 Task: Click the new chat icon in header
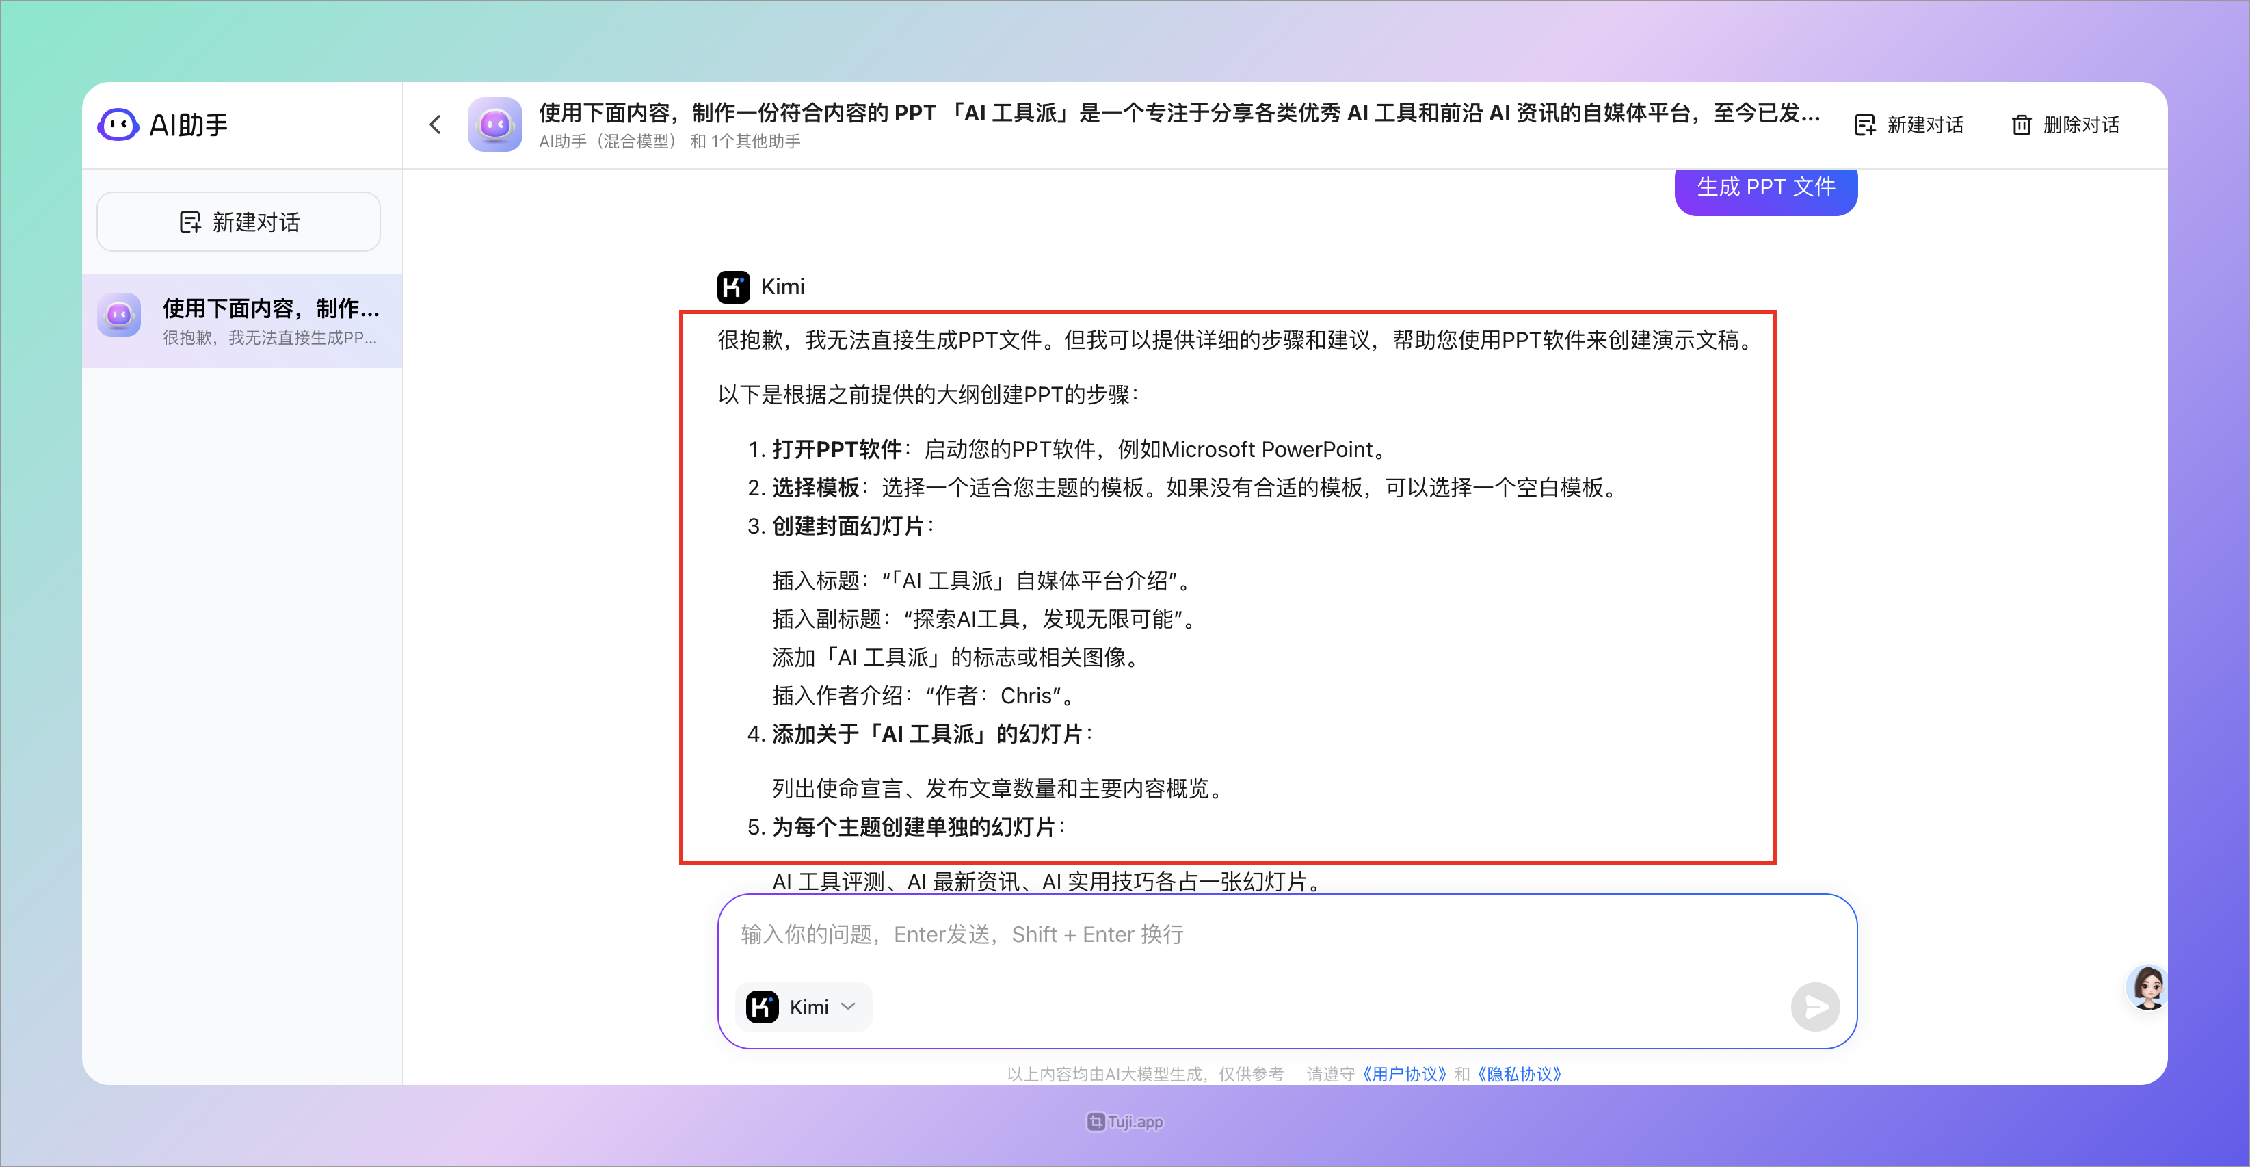[1865, 125]
